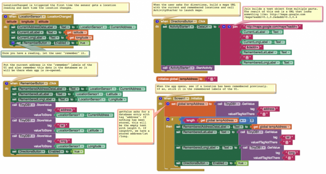This screenshot has height=174, width=326.
Task: Click comment note 'When the user asks for directions'
Action: [196, 8]
